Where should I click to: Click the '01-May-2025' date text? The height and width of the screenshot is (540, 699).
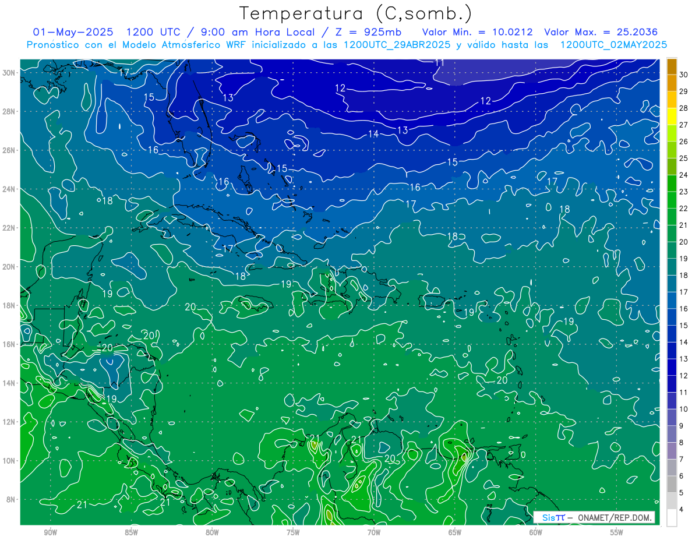click(74, 32)
